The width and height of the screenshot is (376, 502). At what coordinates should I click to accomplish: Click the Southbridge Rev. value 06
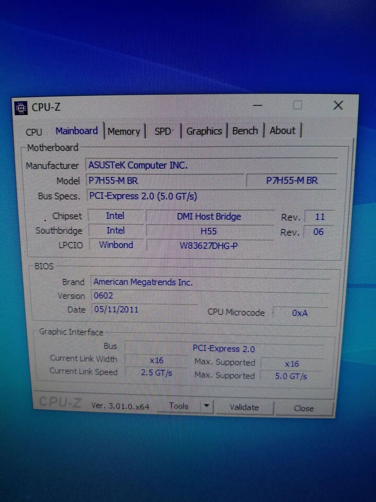[318, 232]
